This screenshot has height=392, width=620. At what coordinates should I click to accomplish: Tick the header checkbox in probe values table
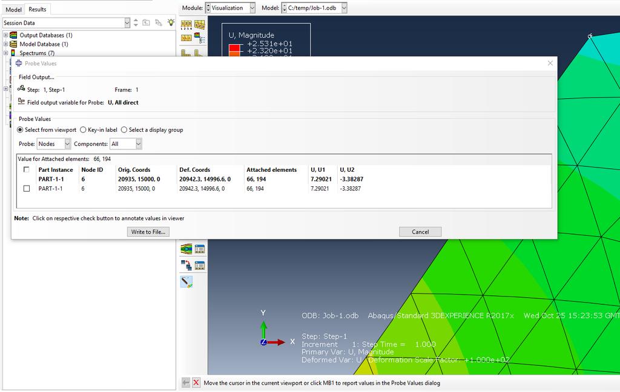(x=27, y=169)
